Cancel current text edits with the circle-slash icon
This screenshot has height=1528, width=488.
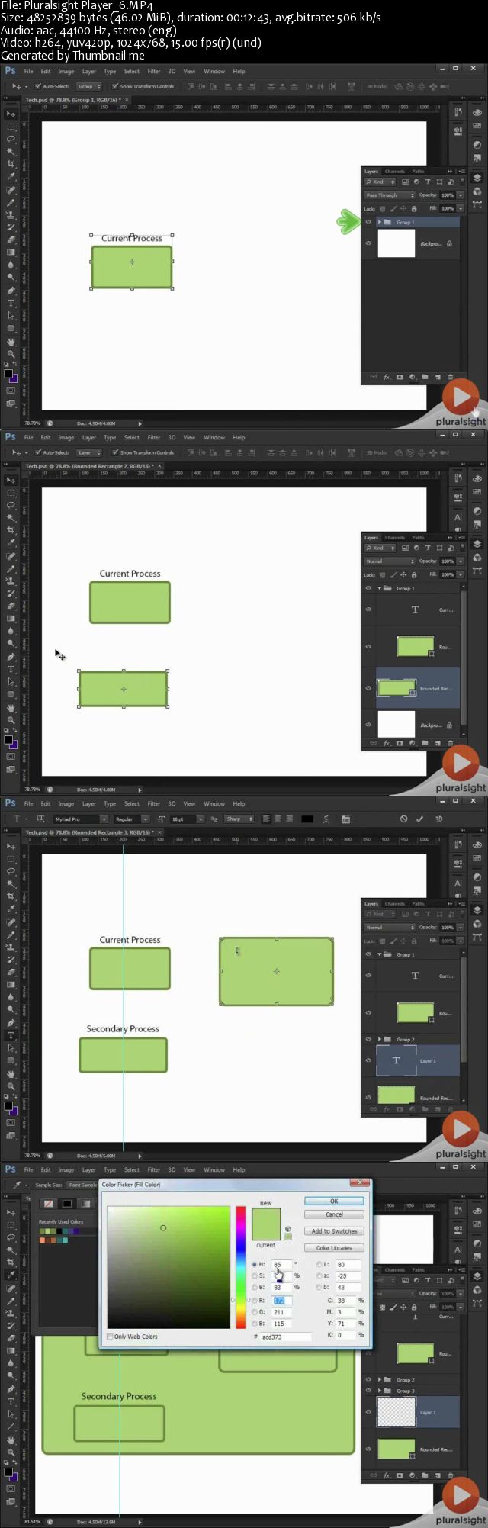403,819
